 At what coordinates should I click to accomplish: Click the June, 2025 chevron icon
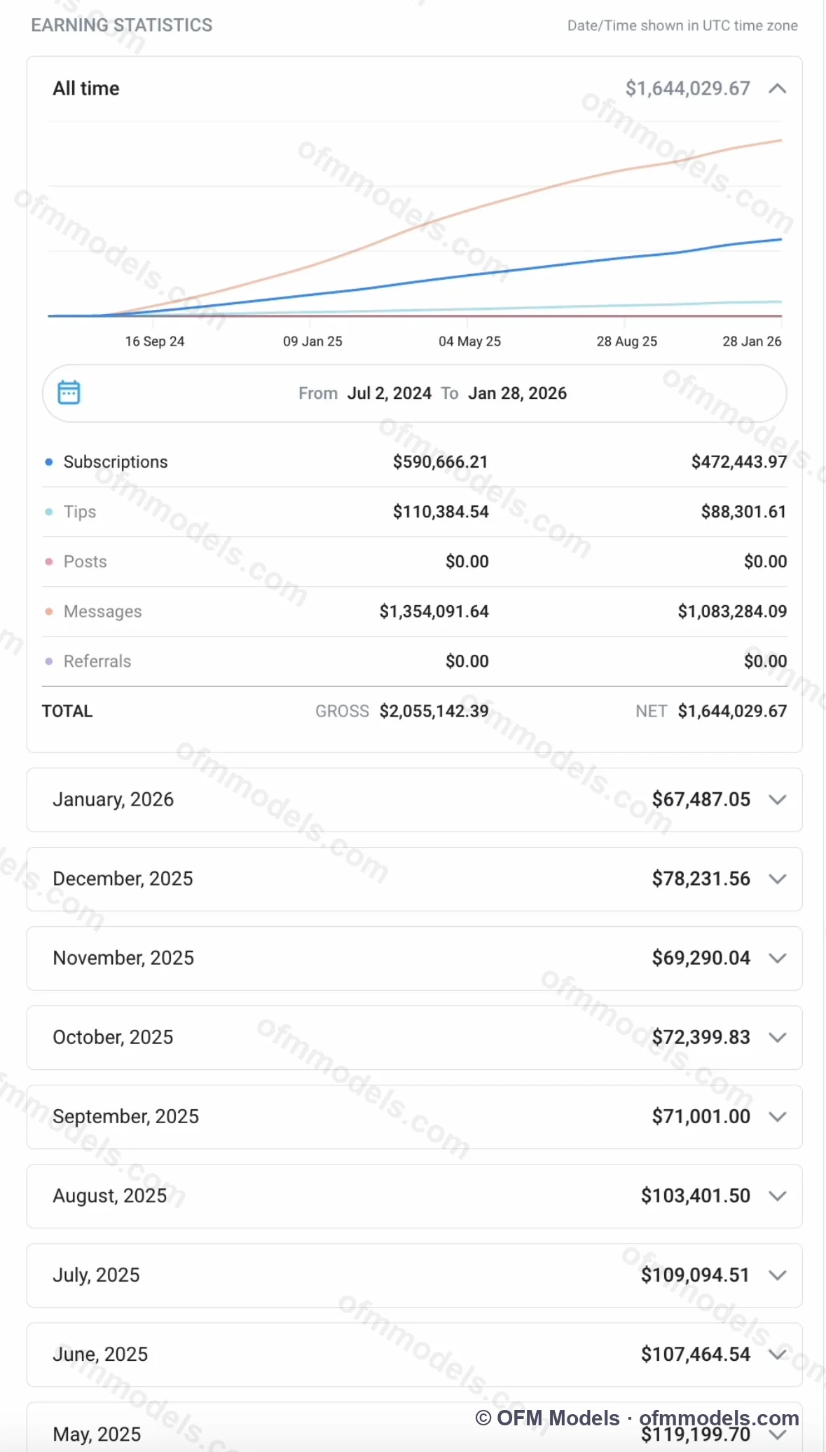point(777,1355)
